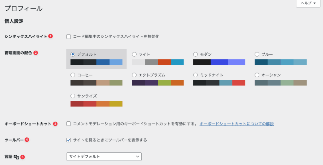Click the red number 3 badge

tap(55, 124)
